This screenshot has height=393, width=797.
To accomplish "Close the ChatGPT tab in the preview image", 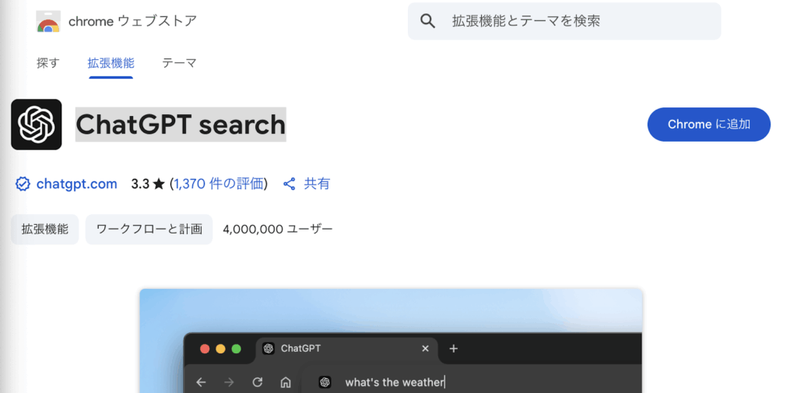I will pyautogui.click(x=426, y=349).
